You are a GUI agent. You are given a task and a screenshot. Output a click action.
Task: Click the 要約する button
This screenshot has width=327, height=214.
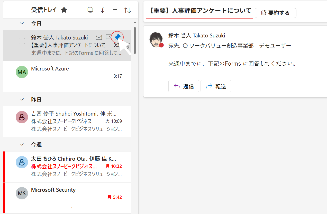(x=275, y=13)
